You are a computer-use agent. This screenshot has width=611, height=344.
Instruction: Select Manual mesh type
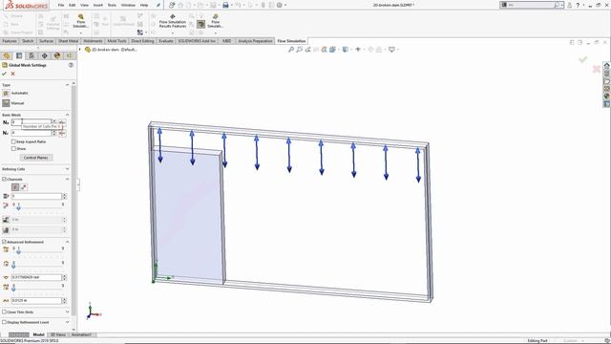[x=6, y=103]
